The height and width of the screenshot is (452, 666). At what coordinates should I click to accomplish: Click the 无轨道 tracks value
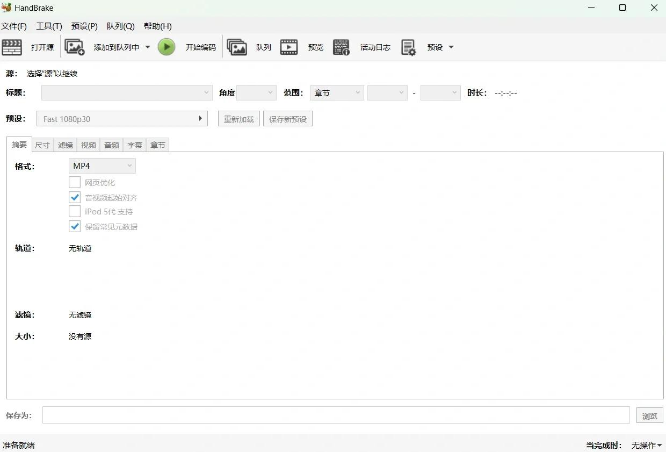80,248
